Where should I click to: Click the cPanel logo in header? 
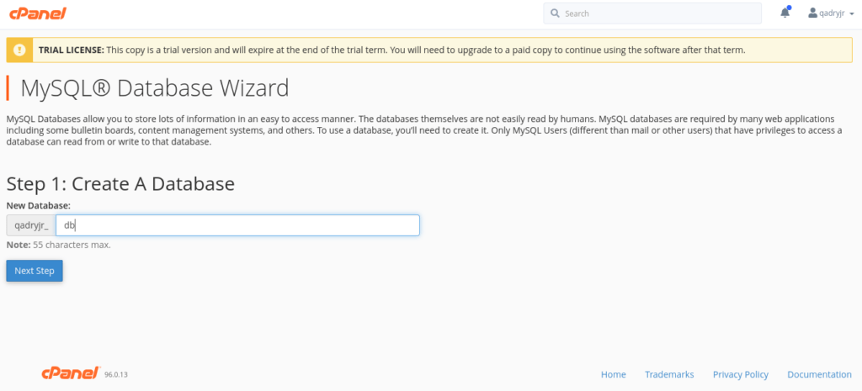(37, 13)
